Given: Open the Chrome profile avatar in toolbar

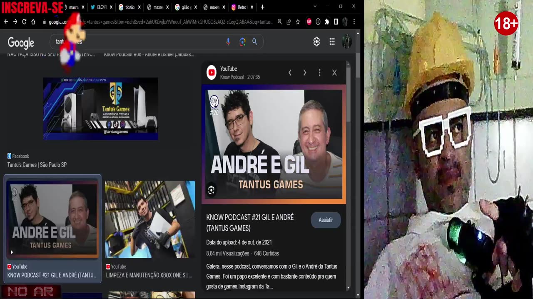Looking at the screenshot, I should [345, 22].
